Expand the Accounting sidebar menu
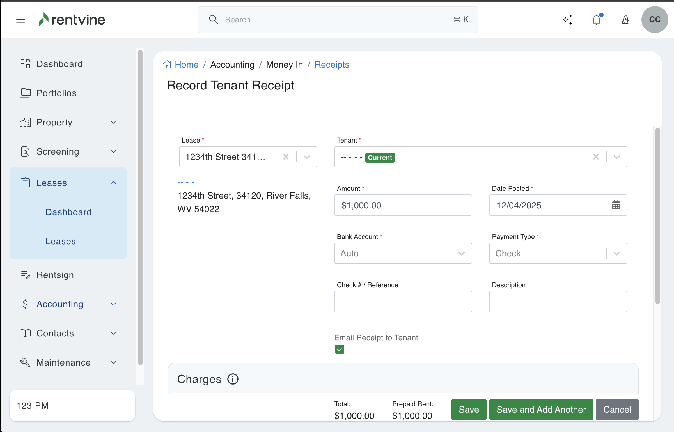 point(113,304)
